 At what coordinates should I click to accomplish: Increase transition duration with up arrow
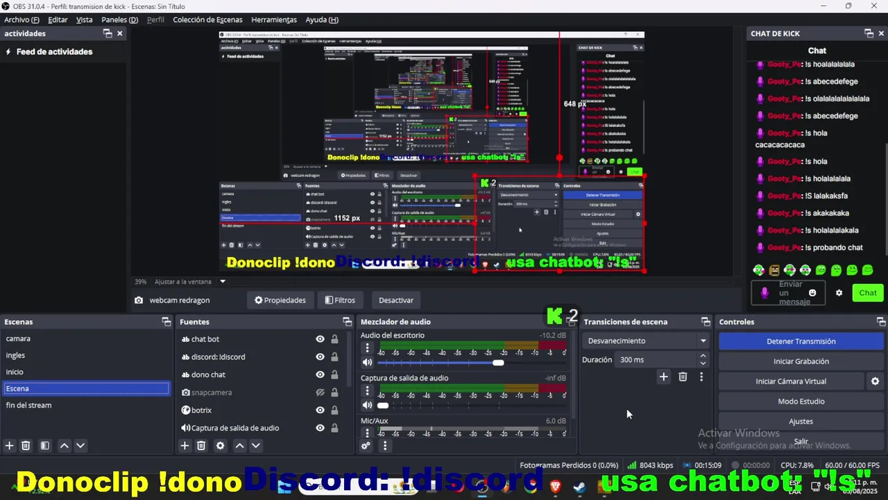tap(703, 356)
